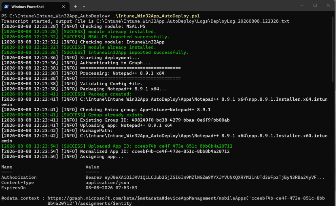
Task: Click 'Uploading app: Notepad++ 8.9.1 x64' line
Action: (x=87, y=125)
